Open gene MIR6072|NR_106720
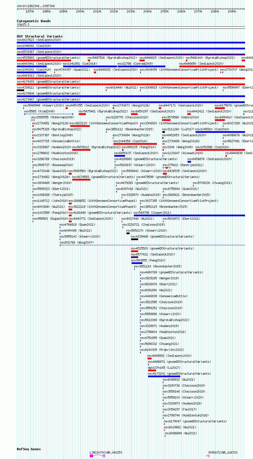 point(223,453)
